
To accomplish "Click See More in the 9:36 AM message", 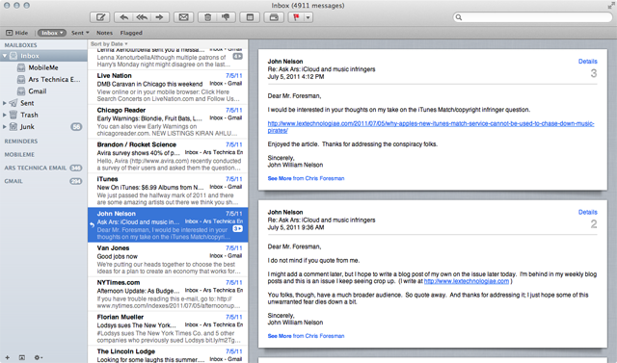I will pos(280,336).
